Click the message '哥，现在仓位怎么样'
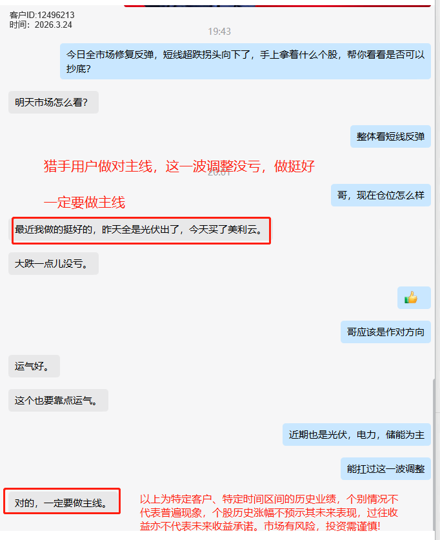 381,195
